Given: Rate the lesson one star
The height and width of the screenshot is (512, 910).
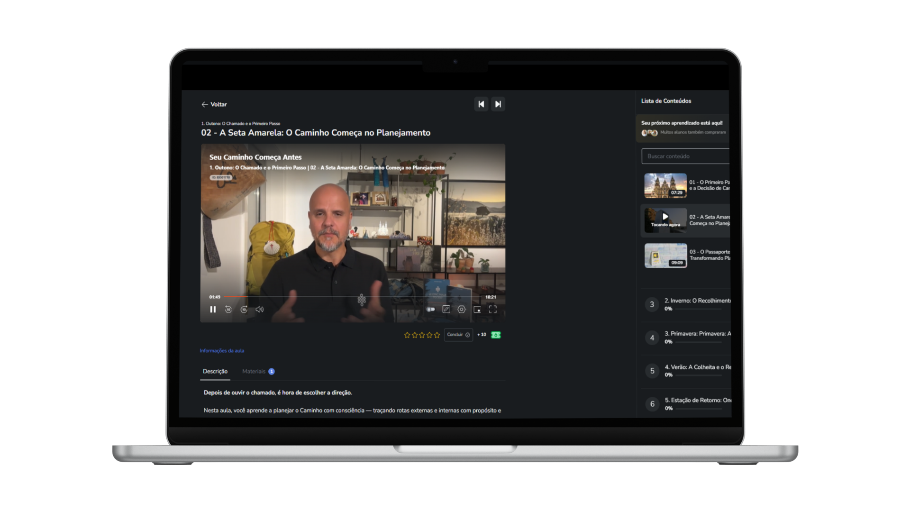Looking at the screenshot, I should [407, 335].
